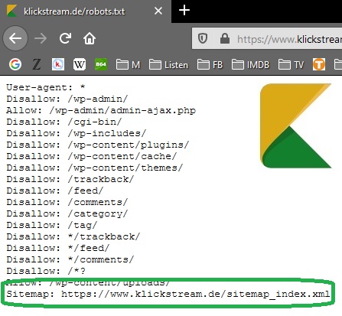
Task: Go to the browser Home page
Action: [90, 38]
